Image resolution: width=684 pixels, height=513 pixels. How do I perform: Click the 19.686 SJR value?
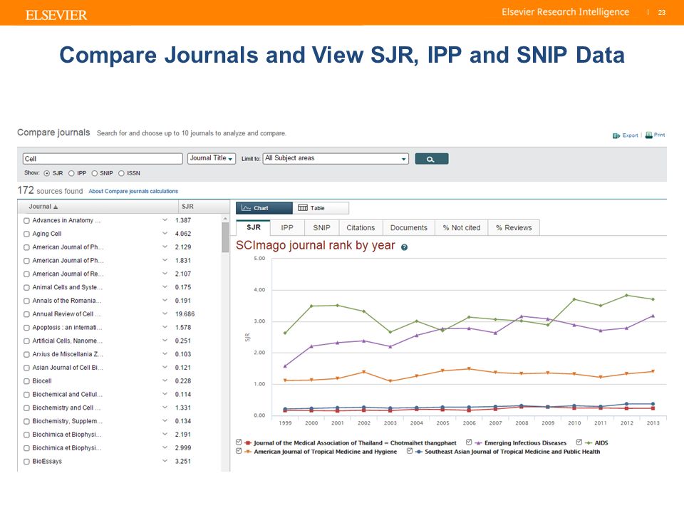185,314
